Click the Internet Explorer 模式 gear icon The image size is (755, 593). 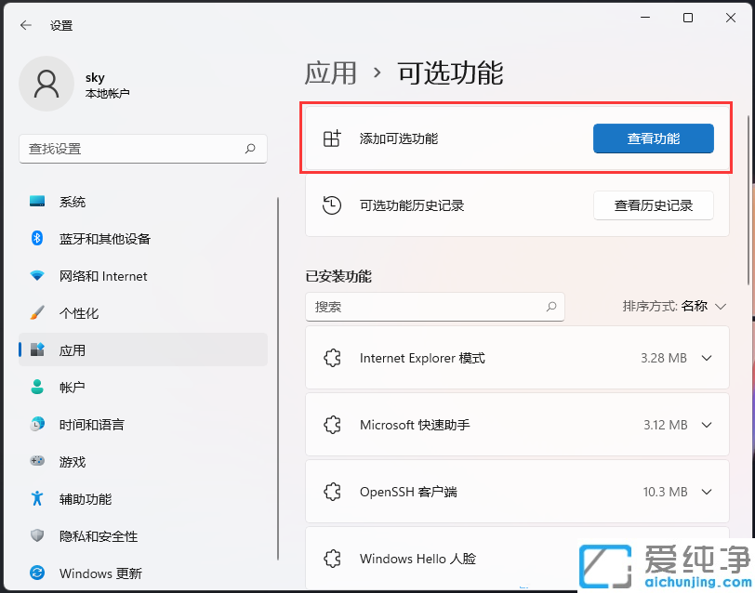pos(333,359)
